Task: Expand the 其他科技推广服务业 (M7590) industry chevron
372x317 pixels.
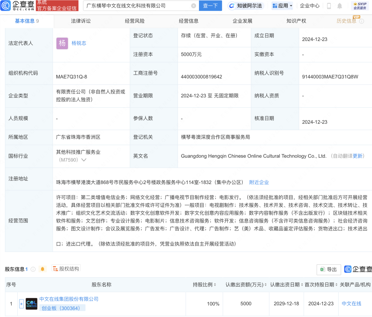Action: [x=84, y=160]
